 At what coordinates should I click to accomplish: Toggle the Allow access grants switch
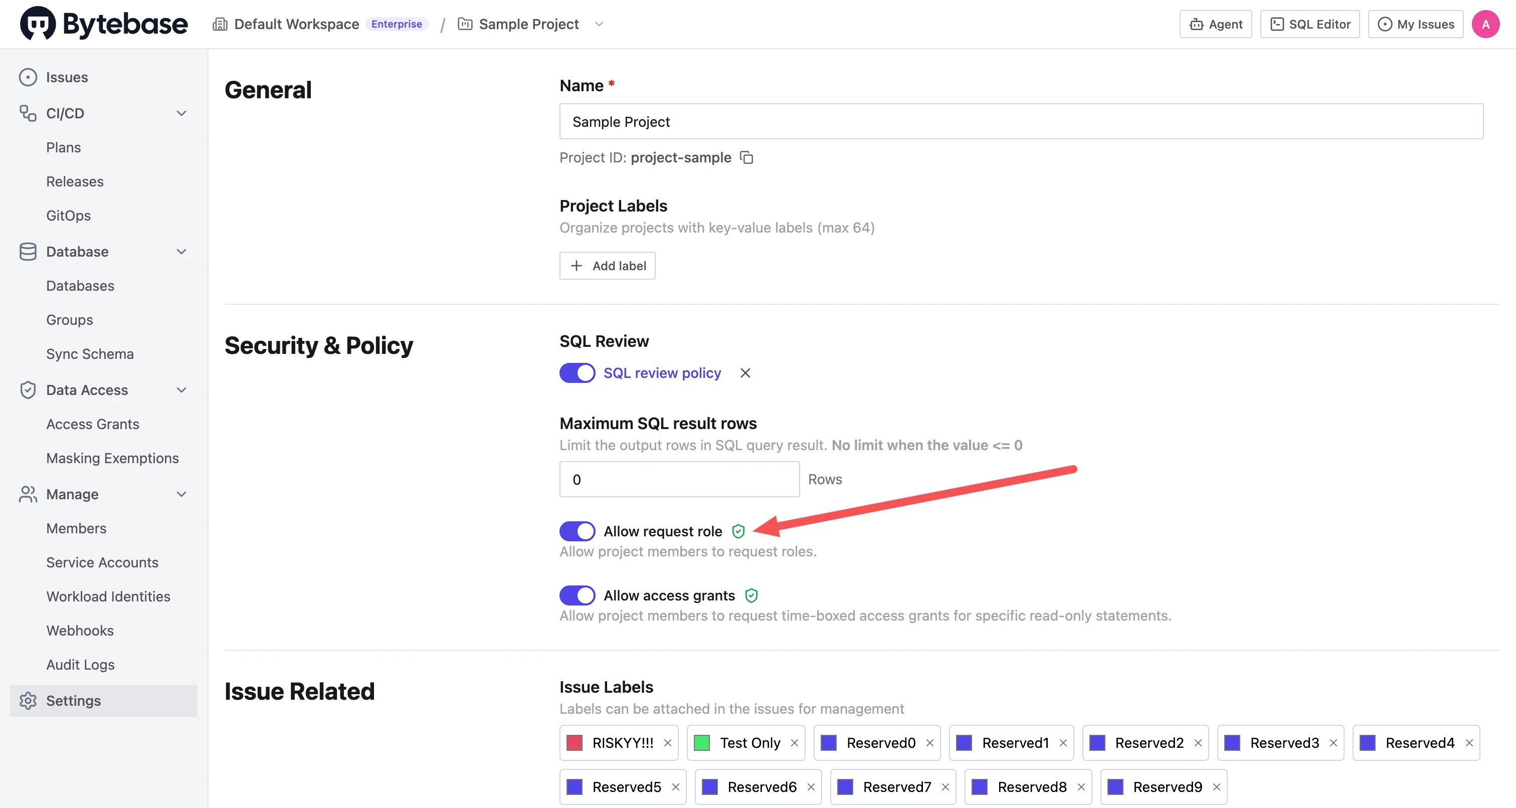click(x=578, y=595)
